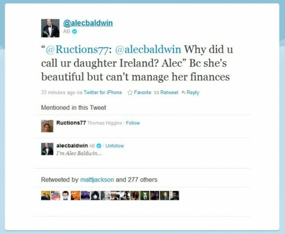Click verified badge next to alecbaldwin Unfollow
The image size is (285, 234).
[99, 146]
